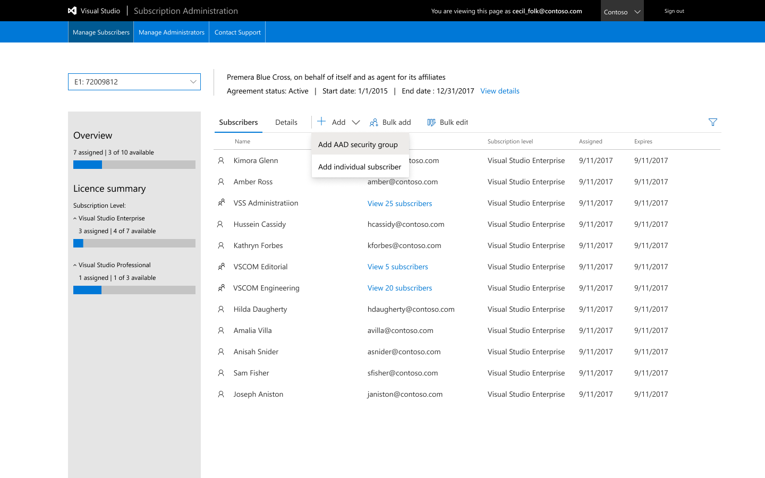Viewport: 765px width, 478px height.
Task: Open Contact Support tab
Action: point(237,32)
